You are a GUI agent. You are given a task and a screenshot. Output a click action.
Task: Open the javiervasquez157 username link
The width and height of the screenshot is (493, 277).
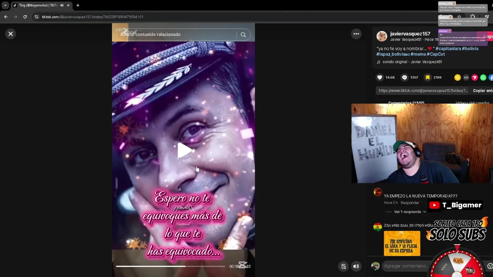coord(410,34)
